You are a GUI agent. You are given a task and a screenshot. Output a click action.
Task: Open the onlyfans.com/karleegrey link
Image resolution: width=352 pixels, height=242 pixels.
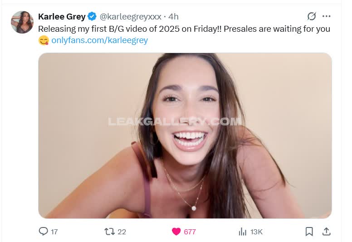pos(100,40)
